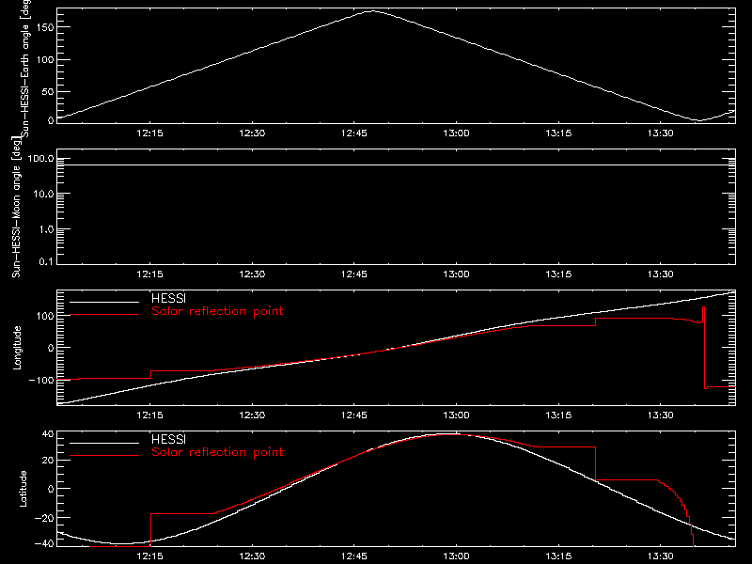The height and width of the screenshot is (564, 752).
Task: Click the 50 tick label in Earth angle plot
Action: [48, 91]
